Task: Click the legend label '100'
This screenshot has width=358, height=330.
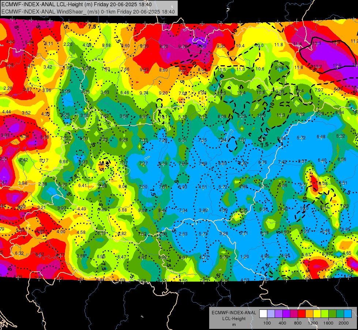Action: coord(267,323)
